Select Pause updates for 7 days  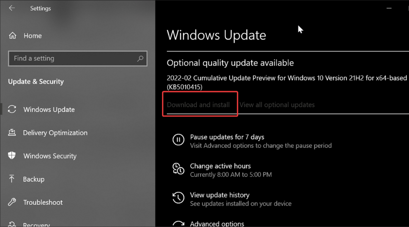(x=227, y=137)
